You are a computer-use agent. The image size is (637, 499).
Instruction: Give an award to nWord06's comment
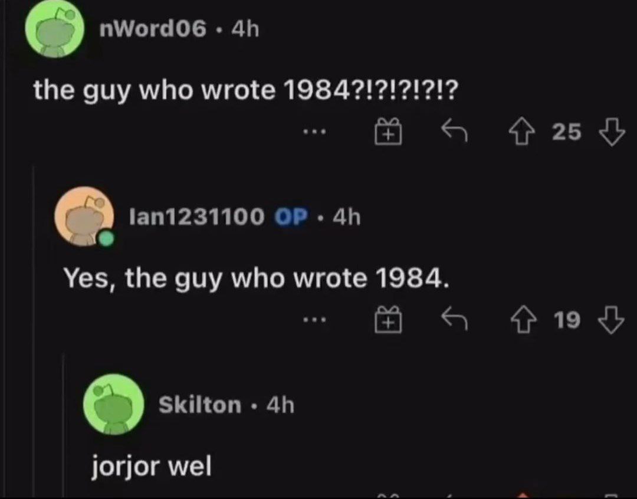click(x=388, y=132)
